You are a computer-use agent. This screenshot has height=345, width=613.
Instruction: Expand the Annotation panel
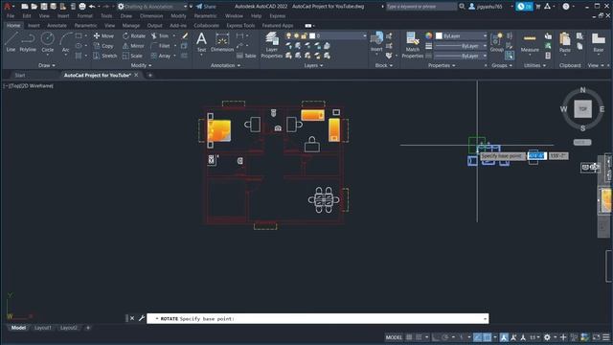point(226,65)
